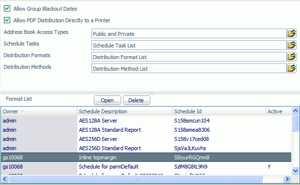This screenshot has width=300, height=185.
Task: Click Schedule Id SzlM8G8tL9N9
Action: pos(191,167)
